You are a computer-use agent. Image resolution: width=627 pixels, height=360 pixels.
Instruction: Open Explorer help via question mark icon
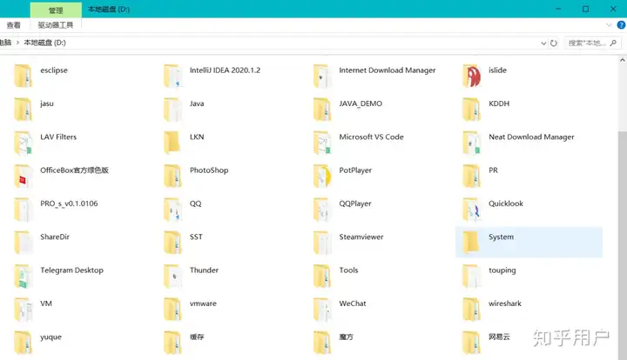(621, 24)
